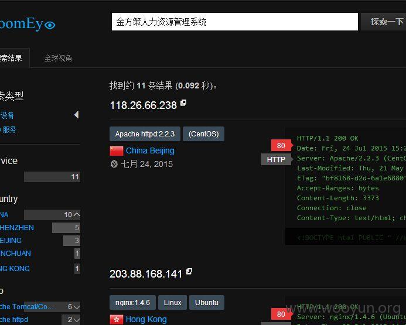This screenshot has height=325, width=406.
Task: Click the clock icon beside 七月 24, 2015
Action: (114, 164)
